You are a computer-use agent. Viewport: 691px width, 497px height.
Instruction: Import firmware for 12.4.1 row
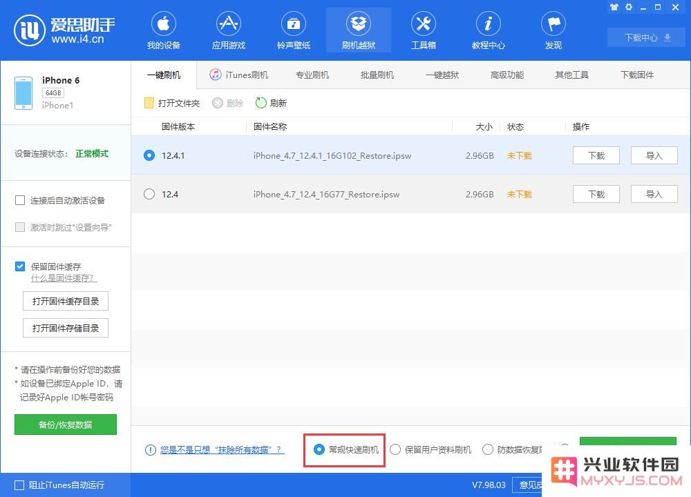click(654, 155)
